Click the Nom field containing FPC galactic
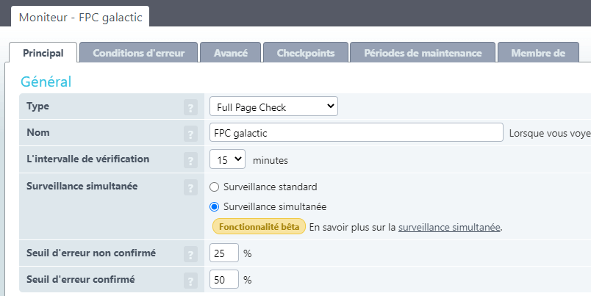Image resolution: width=591 pixels, height=296 pixels. coord(357,132)
